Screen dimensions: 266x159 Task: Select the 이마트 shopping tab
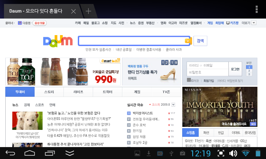236,132
